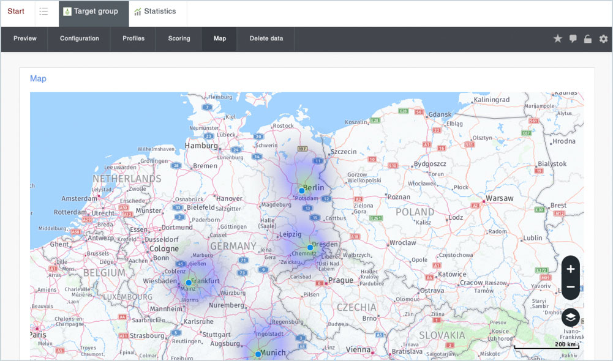This screenshot has height=361, width=613.
Task: Click the star favorite icon
Action: coord(557,39)
